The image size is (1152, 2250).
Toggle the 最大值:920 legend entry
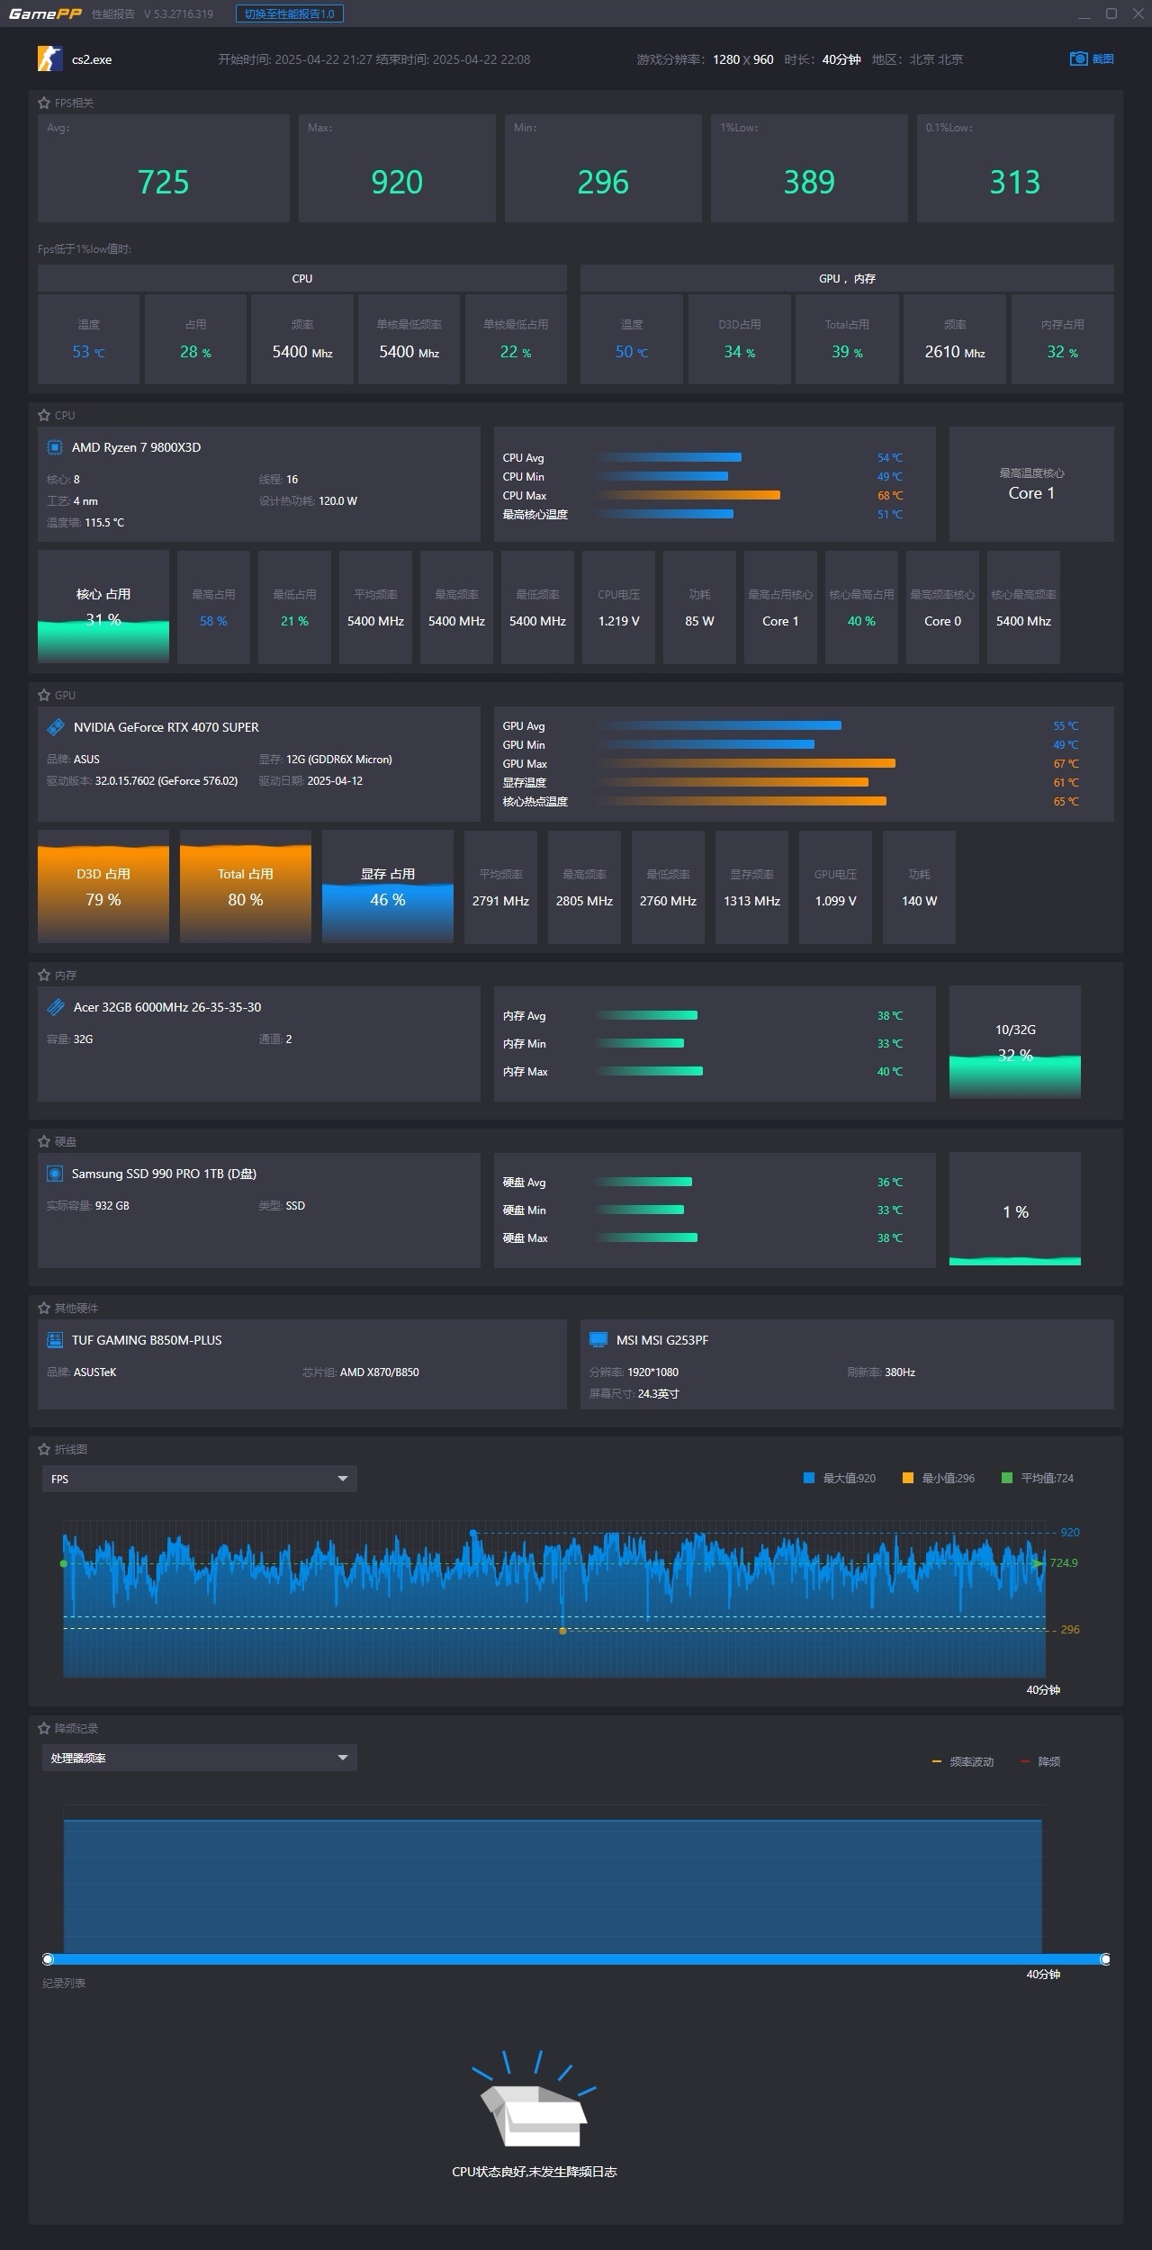[x=839, y=1478]
